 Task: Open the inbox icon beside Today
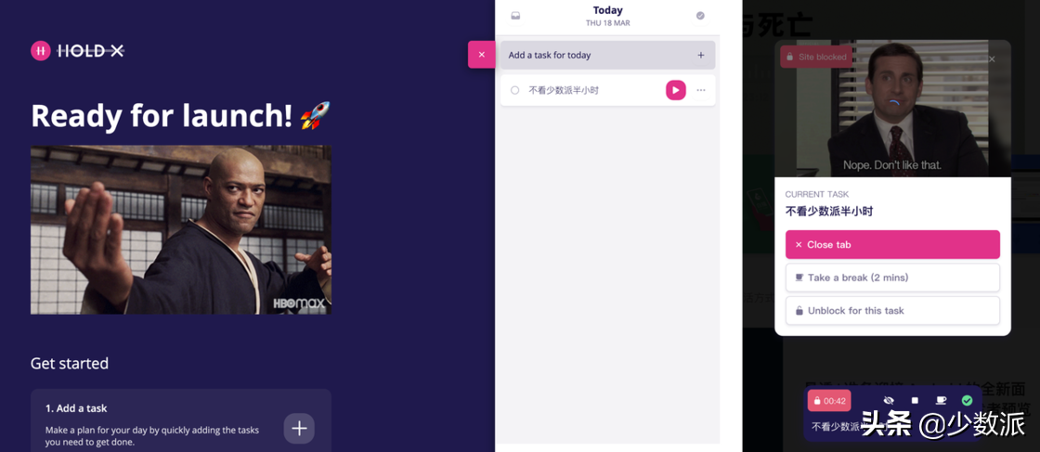click(515, 16)
